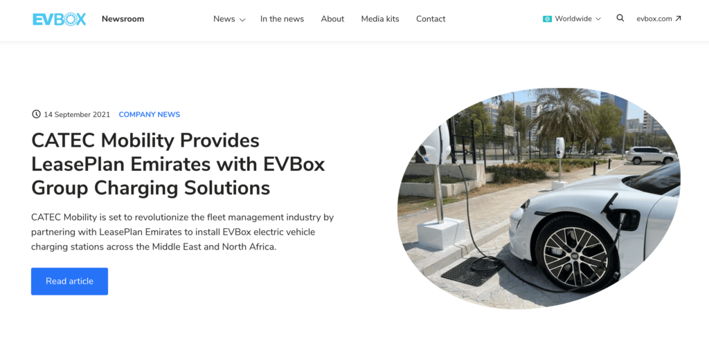The height and width of the screenshot is (341, 709).
Task: Click the globe icon beside Worldwide
Action: click(x=547, y=19)
